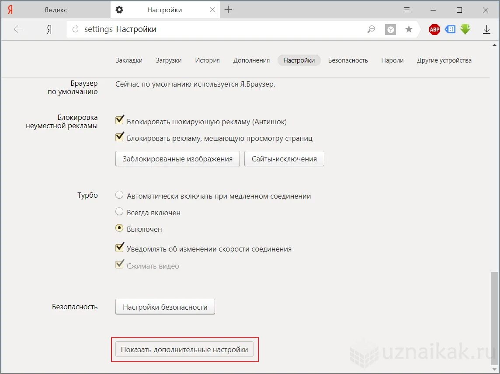Reload the page with the refresh icon
This screenshot has height=374, width=500.
[75, 29]
